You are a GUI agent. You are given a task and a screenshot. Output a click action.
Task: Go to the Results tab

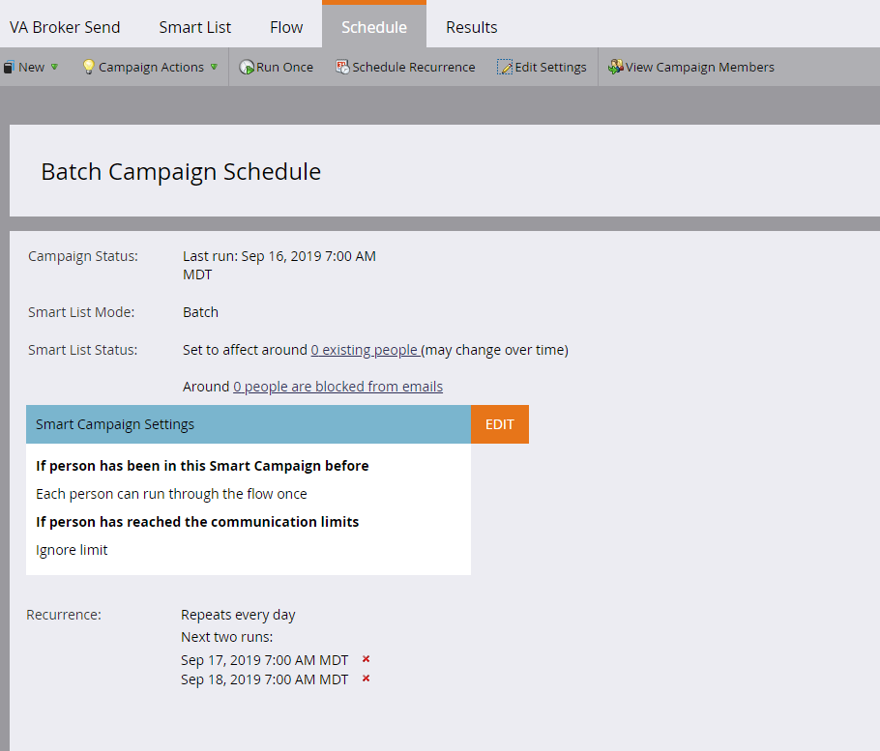(x=471, y=27)
